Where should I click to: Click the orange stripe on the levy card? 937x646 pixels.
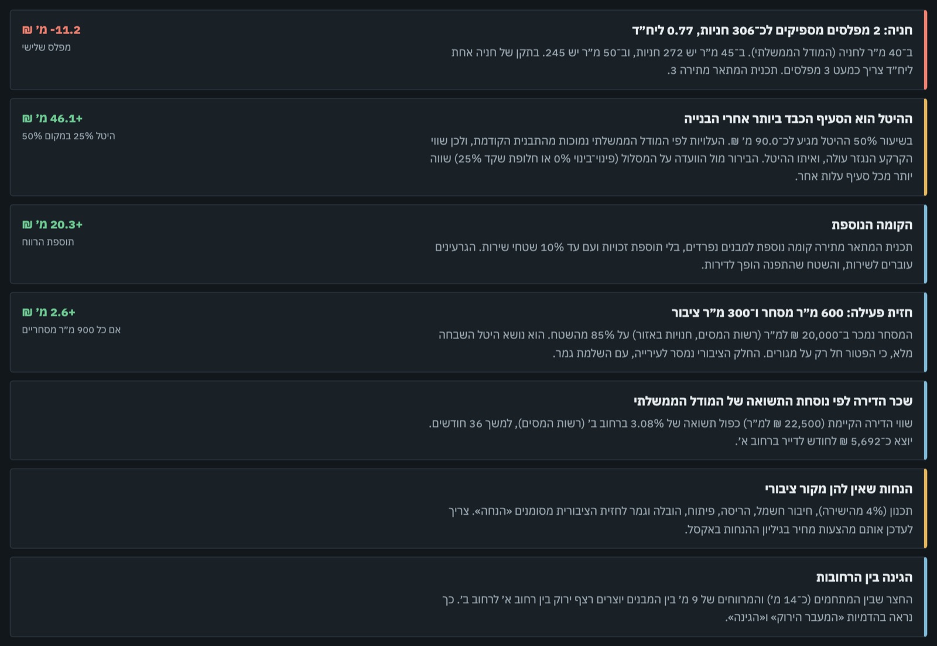(925, 147)
